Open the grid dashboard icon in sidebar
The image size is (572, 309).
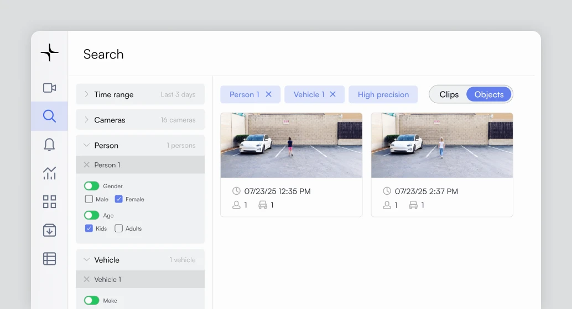49,201
